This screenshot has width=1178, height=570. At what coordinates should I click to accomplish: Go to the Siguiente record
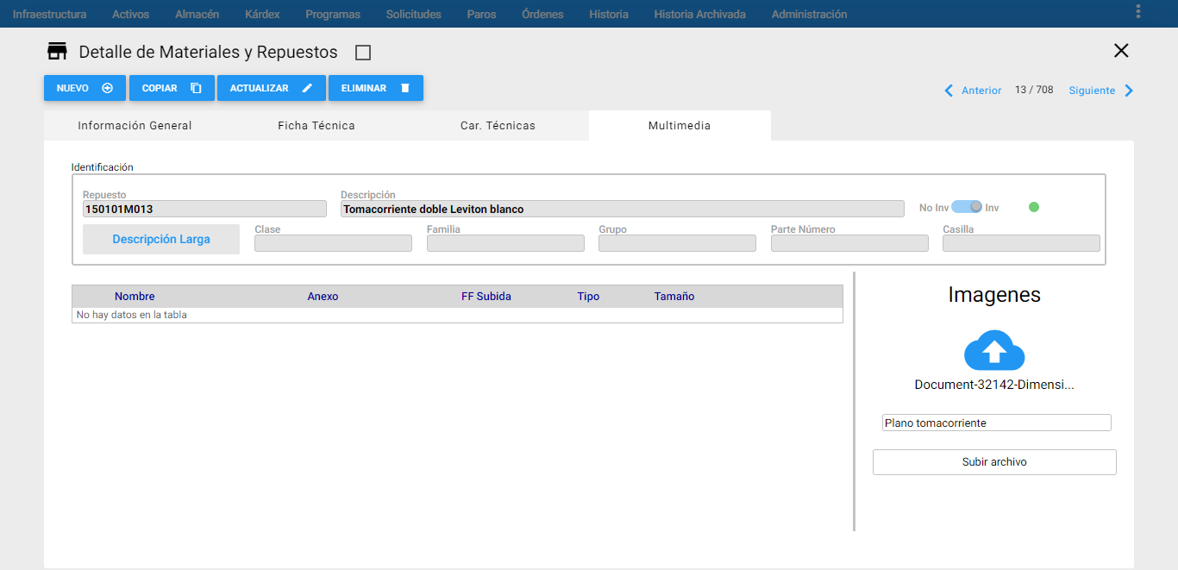pos(1092,91)
